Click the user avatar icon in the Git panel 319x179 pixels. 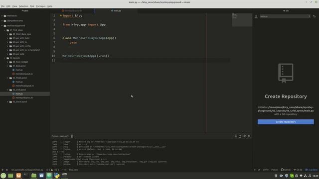(x=256, y=16)
